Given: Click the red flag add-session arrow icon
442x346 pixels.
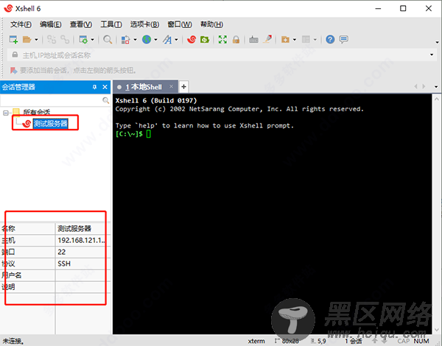Looking at the screenshot, I should click(x=13, y=70).
